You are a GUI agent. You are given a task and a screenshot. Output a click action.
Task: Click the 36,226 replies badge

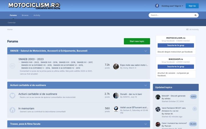tap(193, 124)
